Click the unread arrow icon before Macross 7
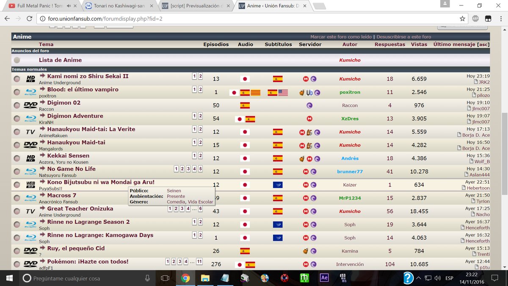Screen dimensions: 508x286 coord(42,195)
